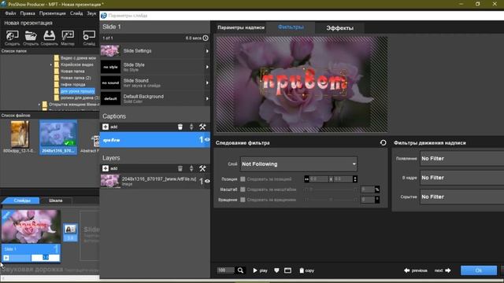504x283 pixels.
Task: Confirm with the Ok button
Action: coord(479,270)
